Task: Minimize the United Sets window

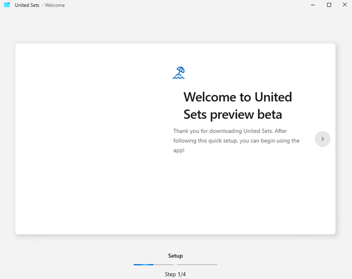Action: [313, 5]
